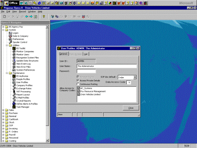Toggle Access Private Details checkbox
Screen dimensions: 197x148
[78, 81]
